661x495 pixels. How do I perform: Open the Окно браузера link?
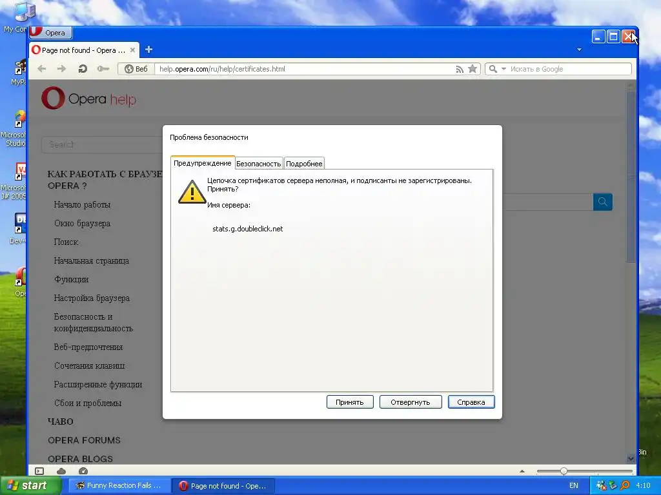(x=82, y=223)
